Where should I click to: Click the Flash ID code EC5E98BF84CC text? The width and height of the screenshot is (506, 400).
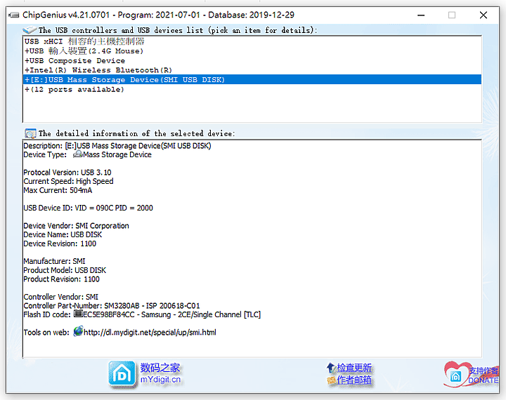[x=142, y=314]
